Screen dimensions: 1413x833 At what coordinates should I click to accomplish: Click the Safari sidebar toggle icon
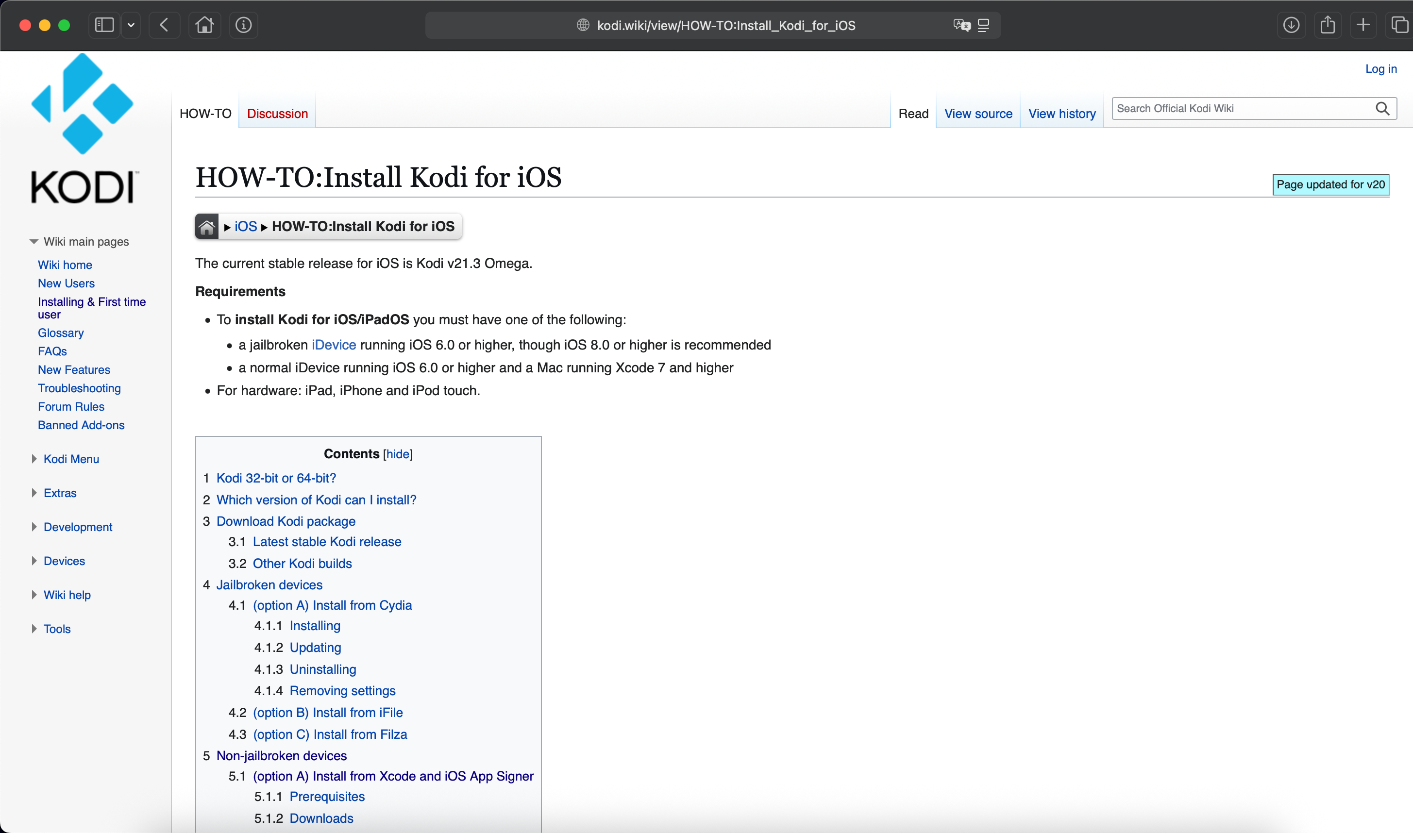coord(104,25)
